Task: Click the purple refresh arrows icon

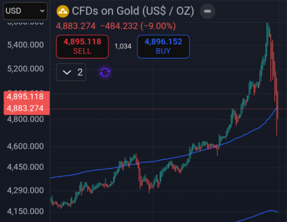Action: point(105,72)
